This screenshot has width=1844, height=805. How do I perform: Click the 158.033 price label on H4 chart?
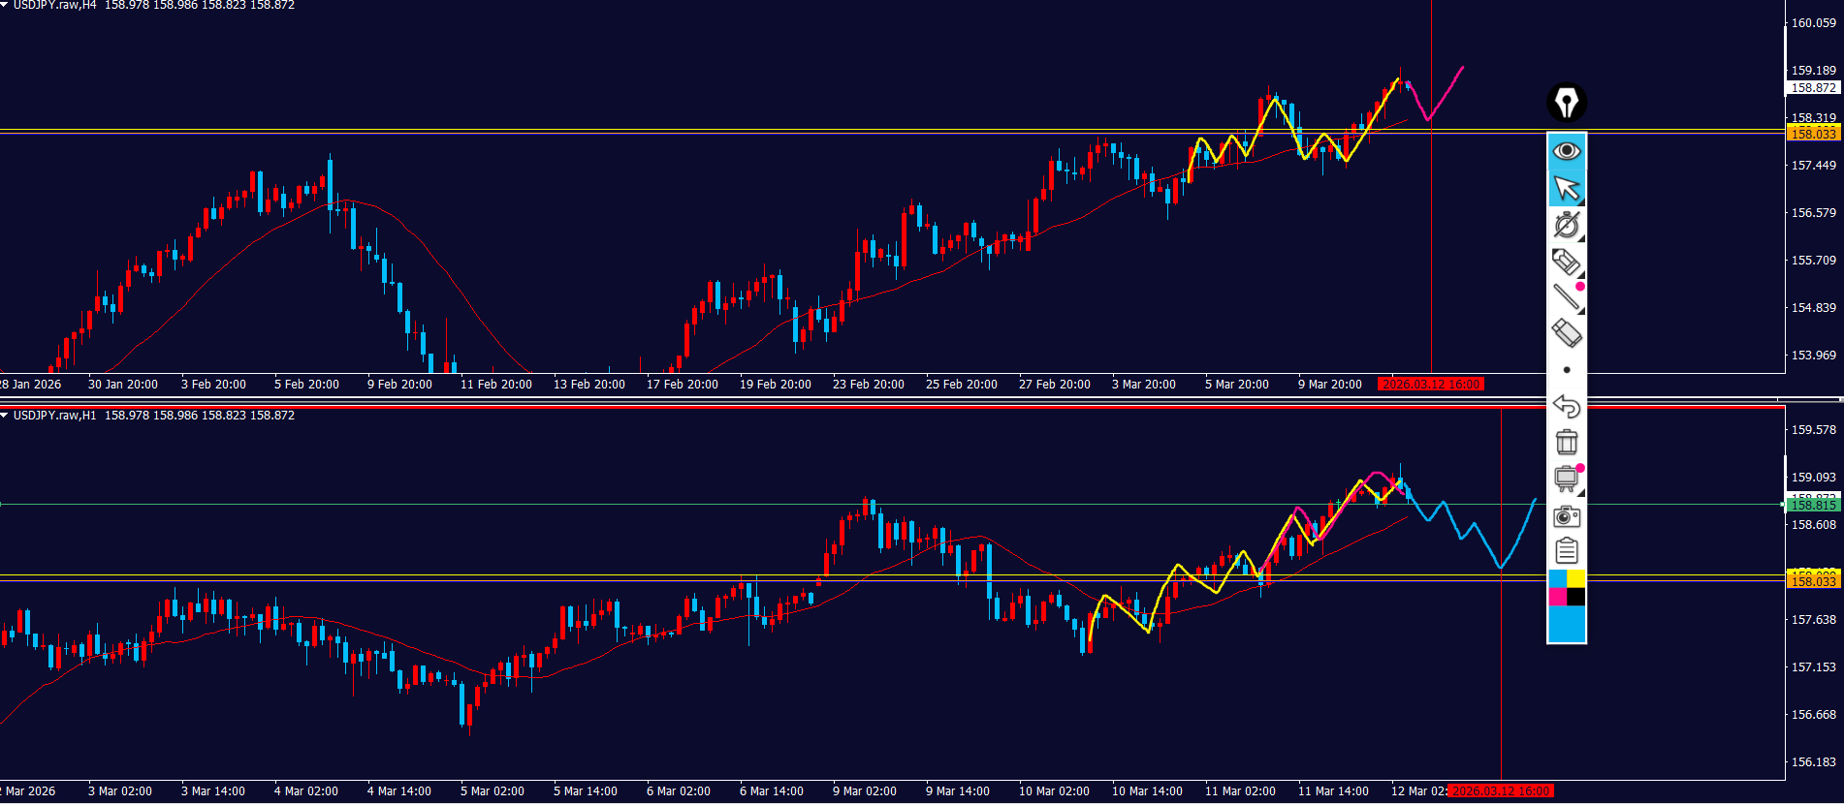point(1812,134)
